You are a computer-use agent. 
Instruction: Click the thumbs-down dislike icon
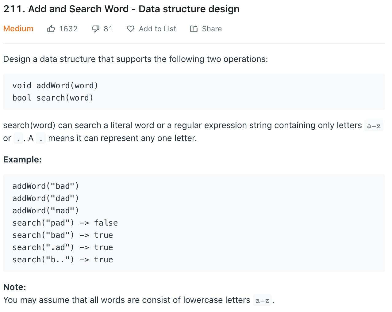[95, 29]
